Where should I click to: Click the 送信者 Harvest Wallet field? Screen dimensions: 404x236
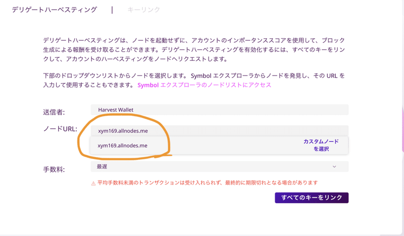click(x=220, y=110)
